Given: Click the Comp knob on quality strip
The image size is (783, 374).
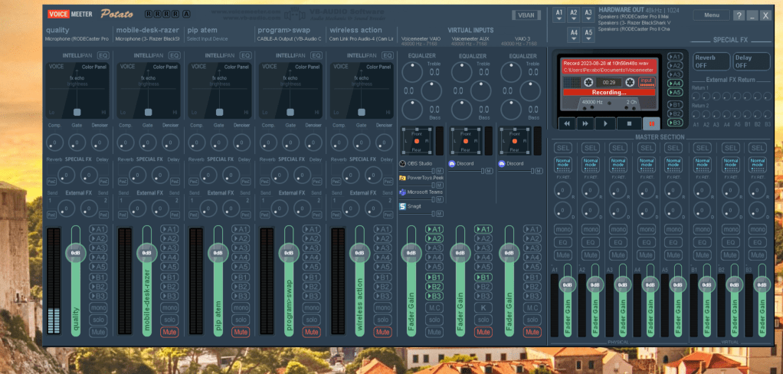Looking at the screenshot, I should tap(54, 143).
